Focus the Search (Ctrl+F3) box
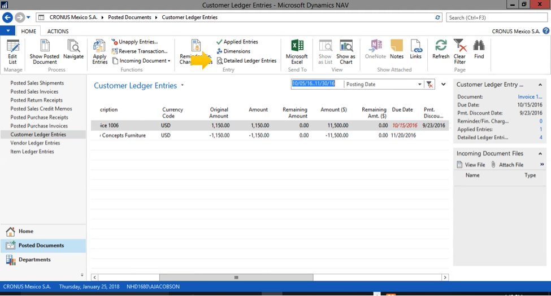 pyautogui.click(x=497, y=17)
